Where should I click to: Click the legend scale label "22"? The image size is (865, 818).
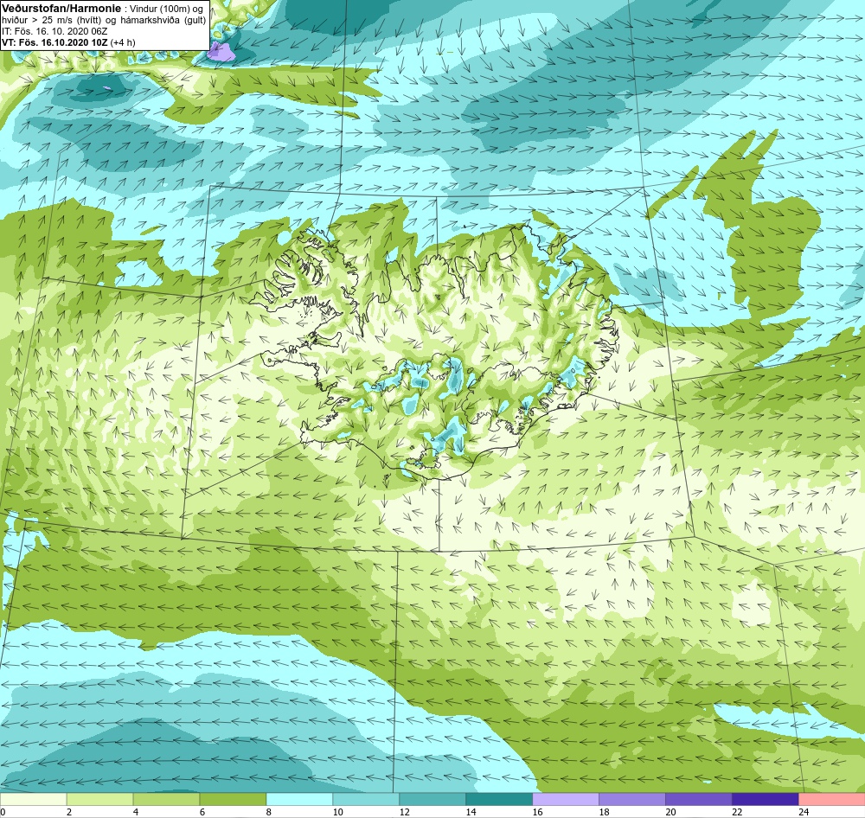tap(737, 812)
